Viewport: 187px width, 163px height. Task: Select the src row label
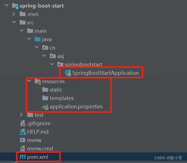(x=30, y=23)
